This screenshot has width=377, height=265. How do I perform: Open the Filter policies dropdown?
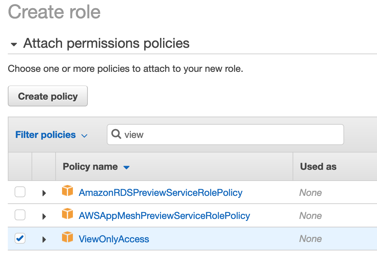(51, 135)
